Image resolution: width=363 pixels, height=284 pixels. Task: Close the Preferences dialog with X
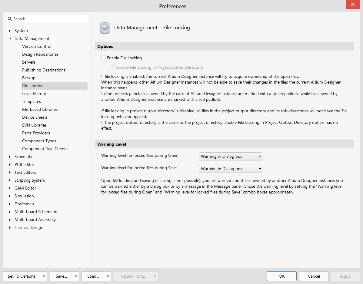pos(353,5)
